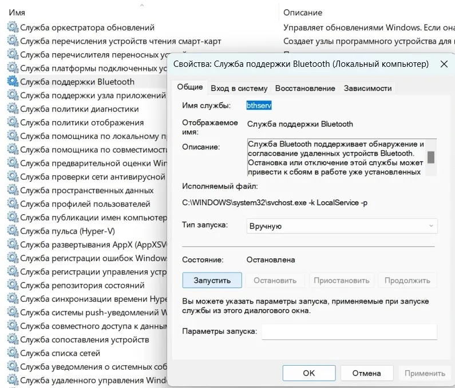
Task: Select the Служба репозитория состояний row
Action: (82, 285)
